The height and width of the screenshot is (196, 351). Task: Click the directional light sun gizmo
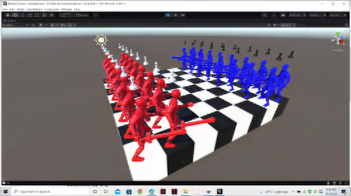[101, 40]
